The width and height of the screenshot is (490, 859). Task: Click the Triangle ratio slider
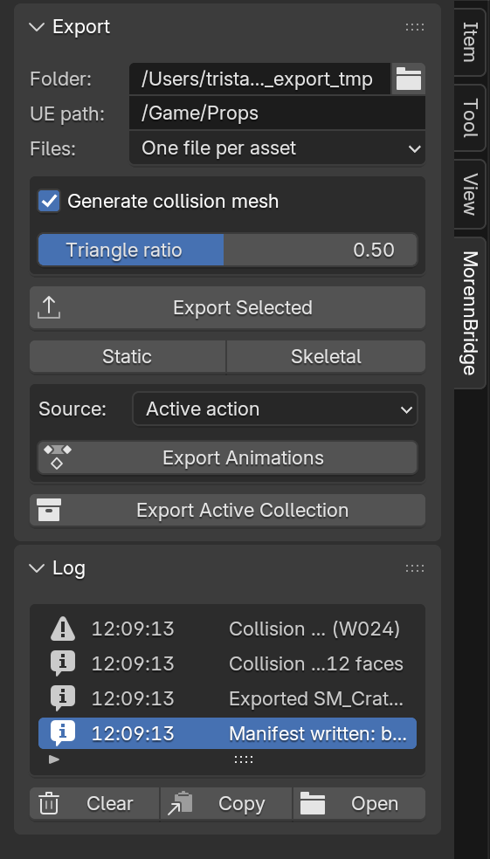click(227, 250)
